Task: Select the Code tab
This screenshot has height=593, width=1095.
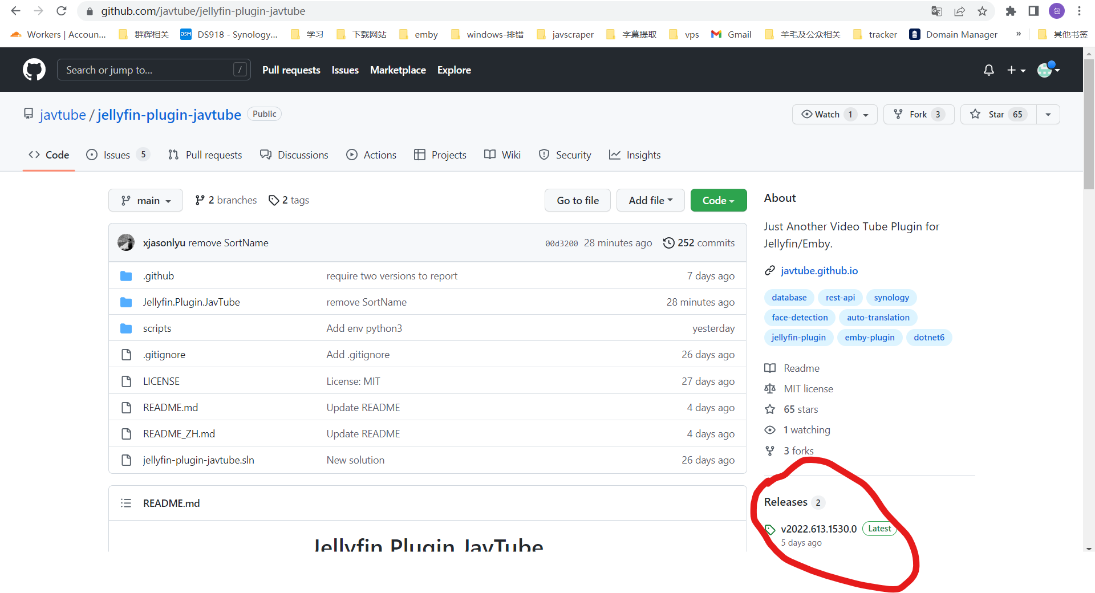Action: 49,155
